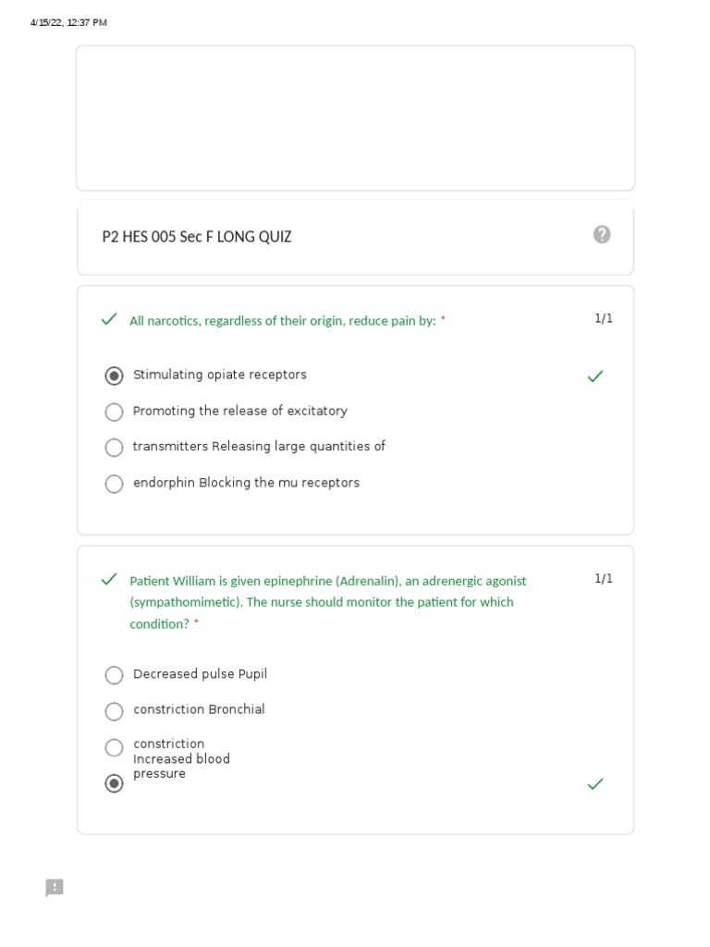
Task: Click the help question mark icon
Action: coord(602,235)
